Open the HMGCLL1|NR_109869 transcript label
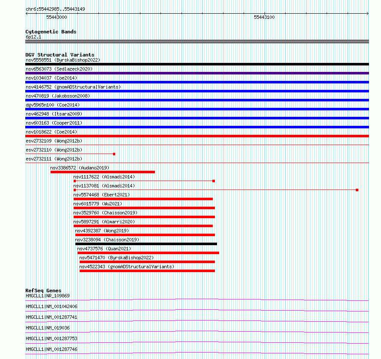The image size is (381, 359). [x=48, y=296]
